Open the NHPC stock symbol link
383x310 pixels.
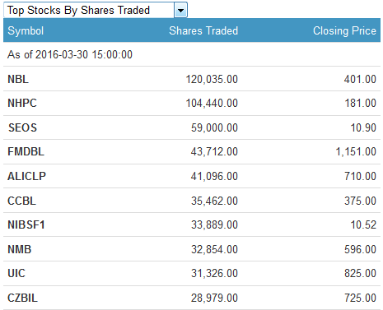[22, 103]
